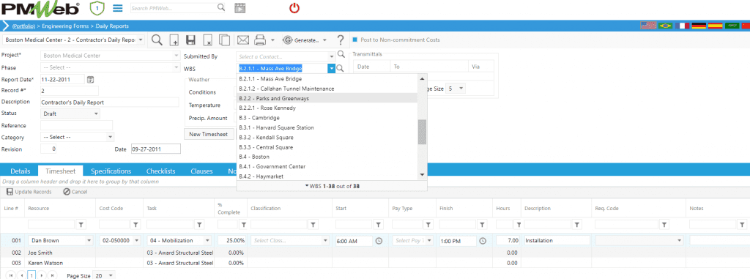Click the search magnifier in the top search box
Screen dimensions: 750x279
tap(221, 7)
